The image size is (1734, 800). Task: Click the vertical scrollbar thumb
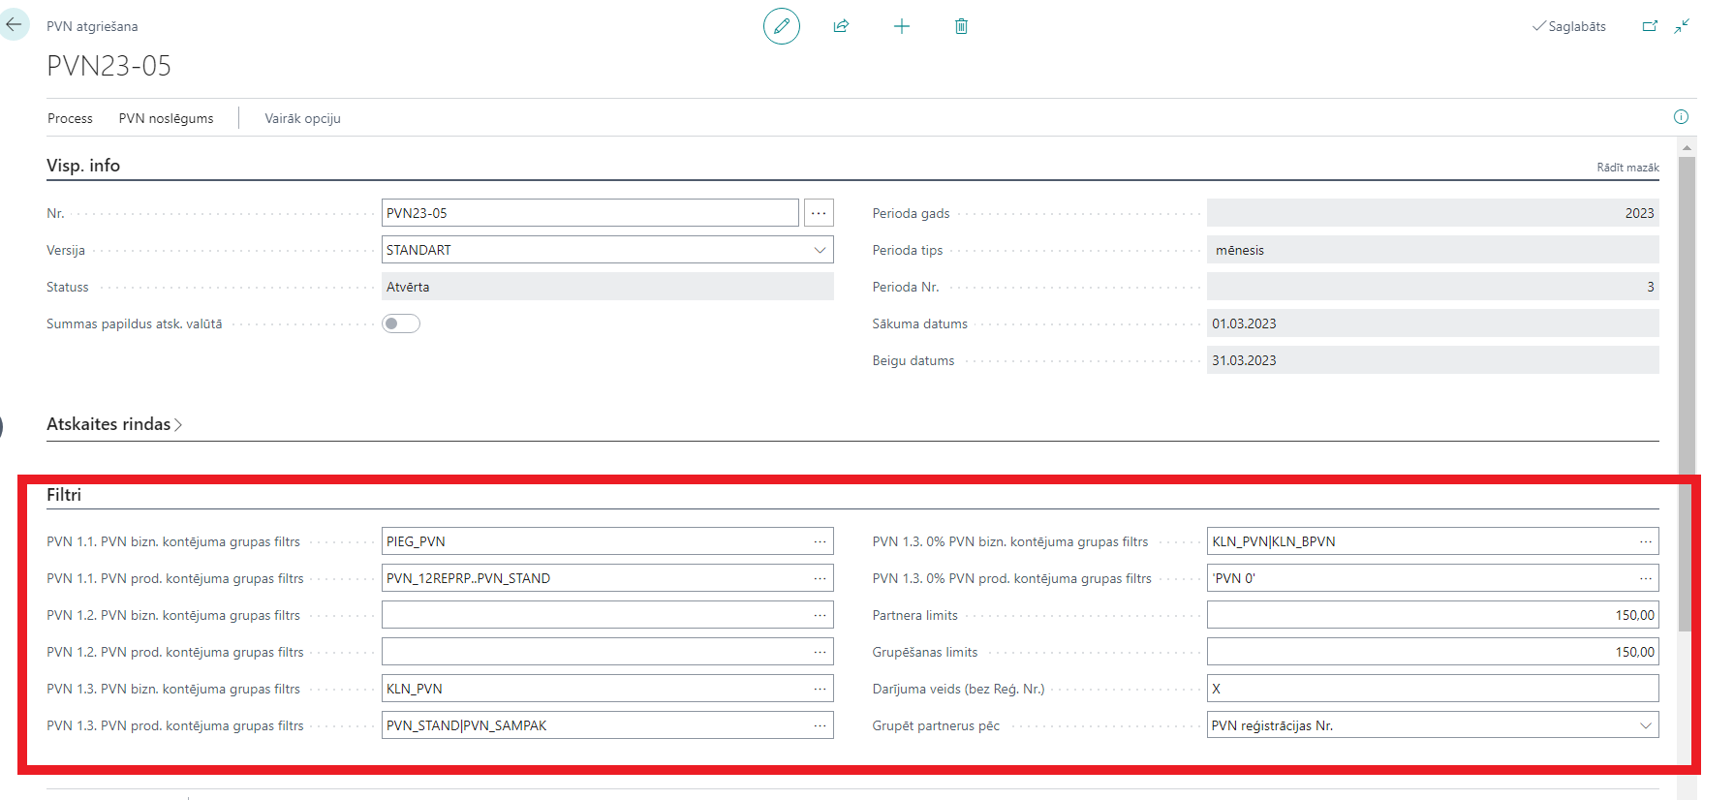tap(1687, 387)
